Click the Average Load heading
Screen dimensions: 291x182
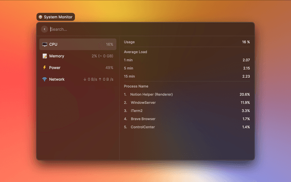point(135,52)
